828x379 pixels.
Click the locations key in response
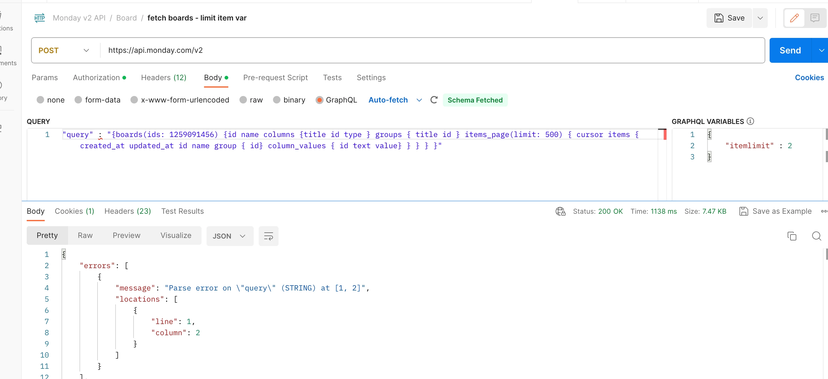pos(139,299)
